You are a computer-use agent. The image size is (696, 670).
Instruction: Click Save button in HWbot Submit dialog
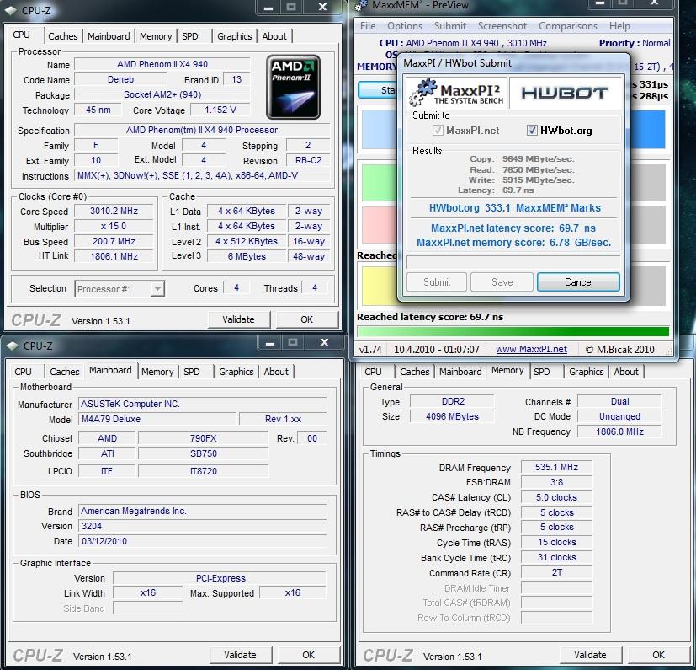click(502, 281)
